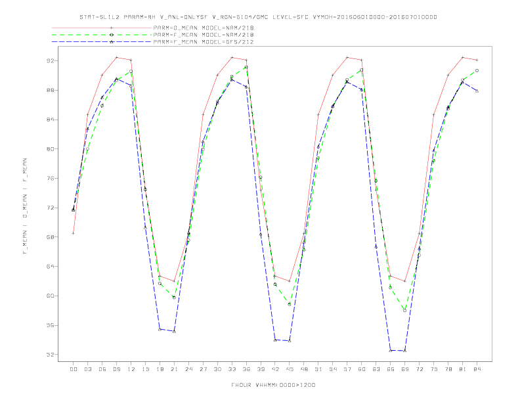This screenshot has height=402, width=520.
Task: Click the chart title beginning STAT=SL1L2 PARAM=RH
Action: (258, 17)
